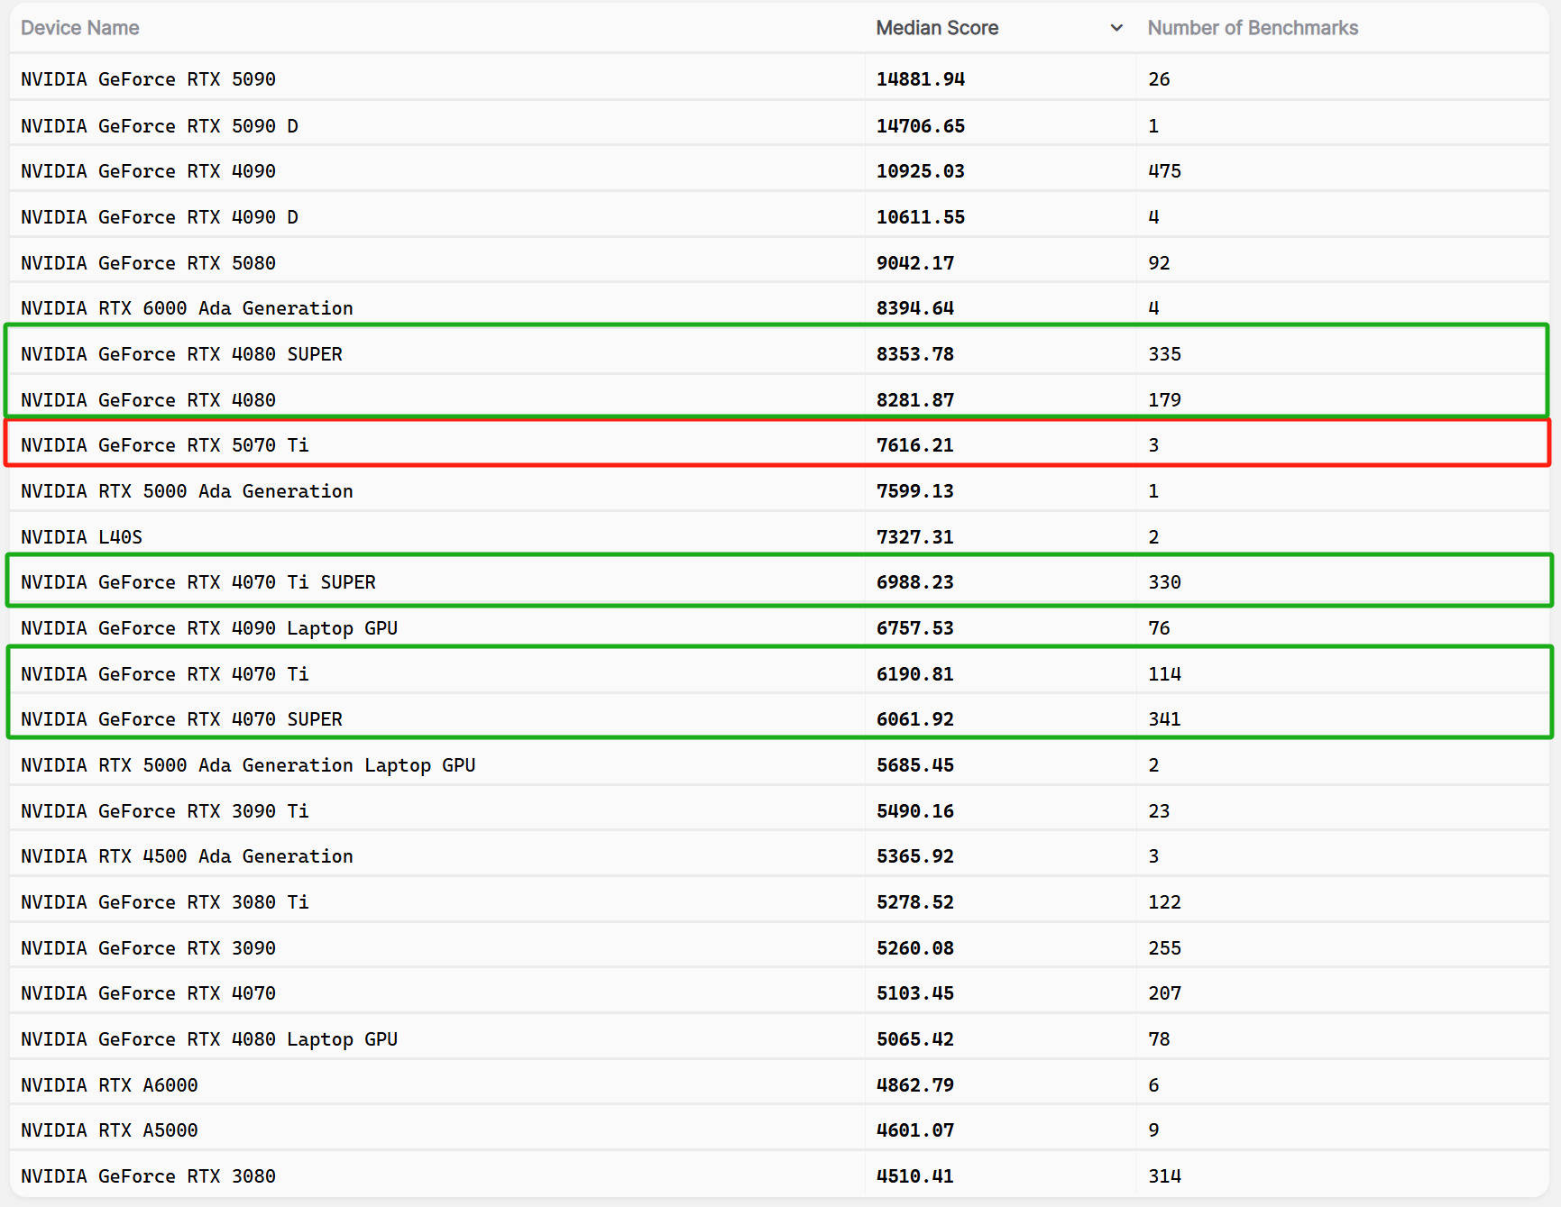Select the median score 14706.65
1561x1207 pixels.
pyautogui.click(x=921, y=126)
